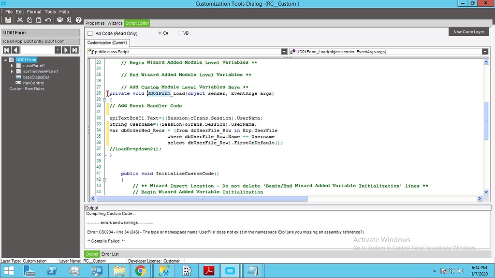Viewport: 495px width, 278px height.
Task: Open the public class Script dropdown
Action: coord(284,52)
